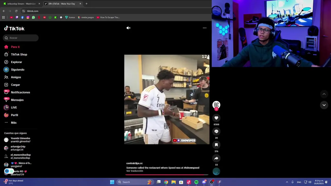Open the Xbox bookmark
Screen dimensions: 331x186
click(50, 17)
